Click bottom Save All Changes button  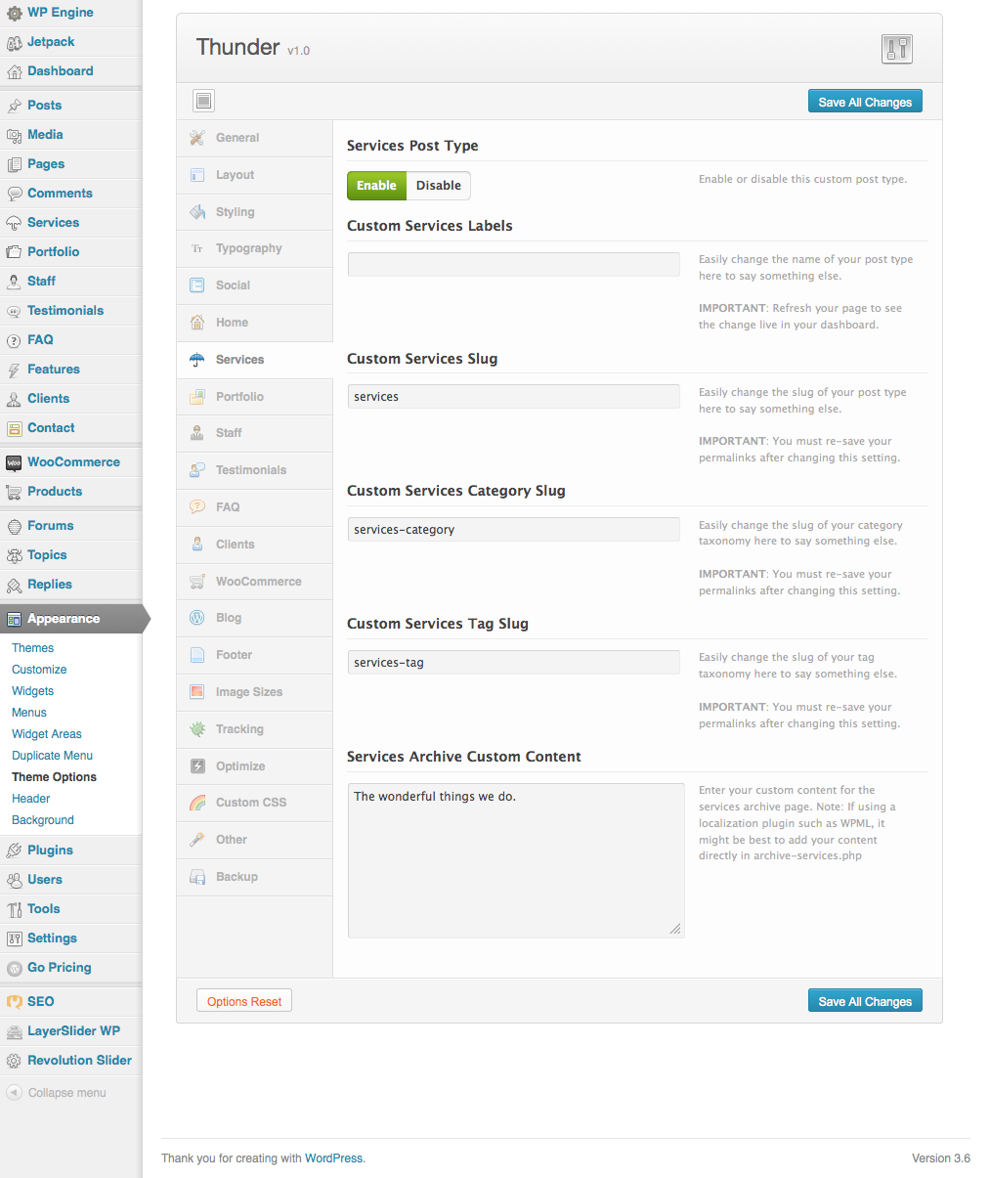coord(865,1001)
